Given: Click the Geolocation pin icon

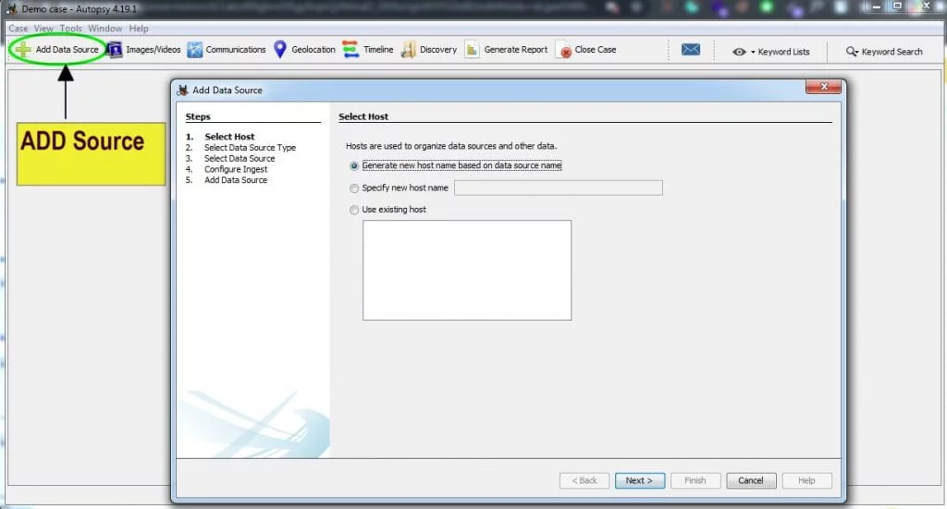Looking at the screenshot, I should point(279,50).
